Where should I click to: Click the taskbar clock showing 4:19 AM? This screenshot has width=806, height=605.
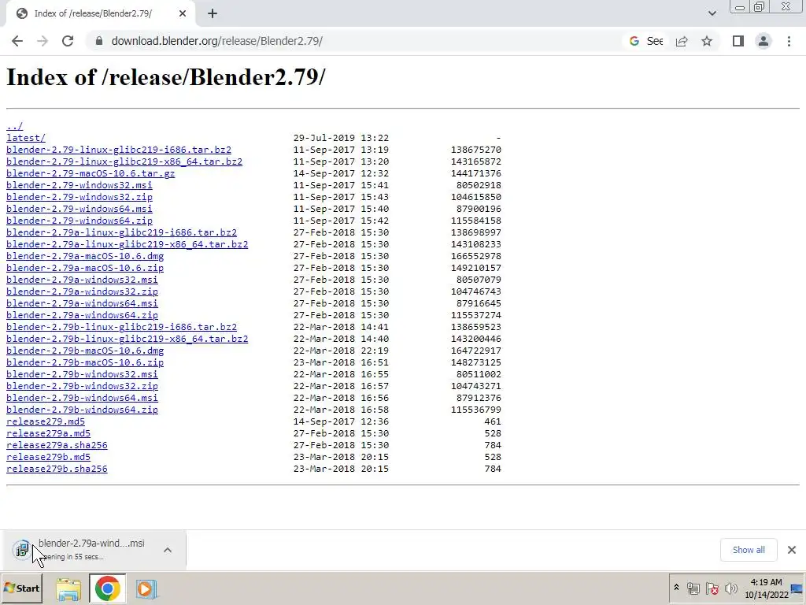coord(767,588)
